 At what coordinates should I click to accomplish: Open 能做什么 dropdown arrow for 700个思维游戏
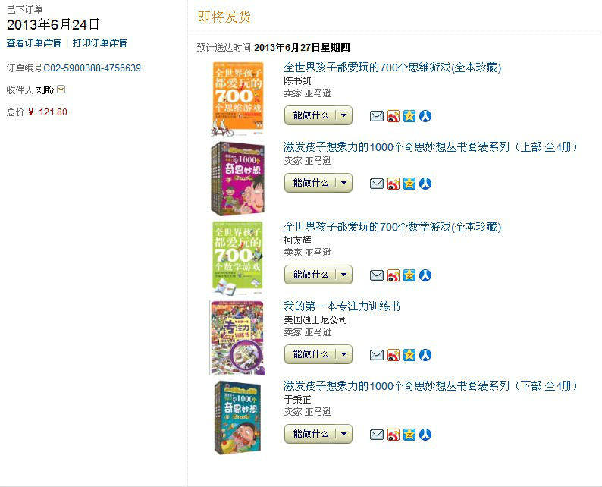point(344,115)
